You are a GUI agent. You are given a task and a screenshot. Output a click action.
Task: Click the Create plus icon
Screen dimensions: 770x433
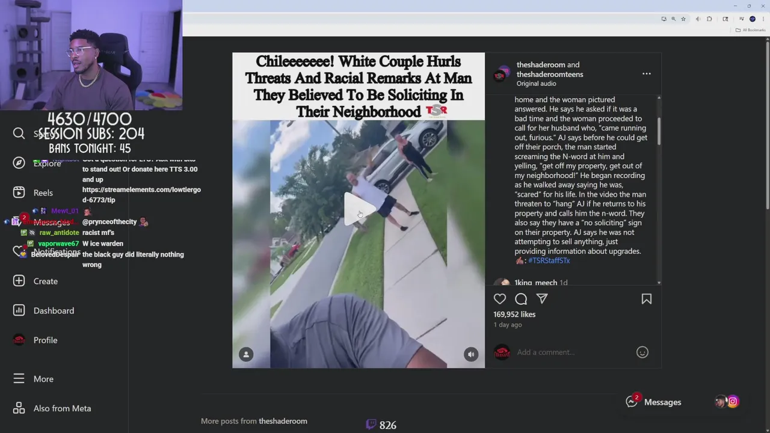click(x=19, y=281)
